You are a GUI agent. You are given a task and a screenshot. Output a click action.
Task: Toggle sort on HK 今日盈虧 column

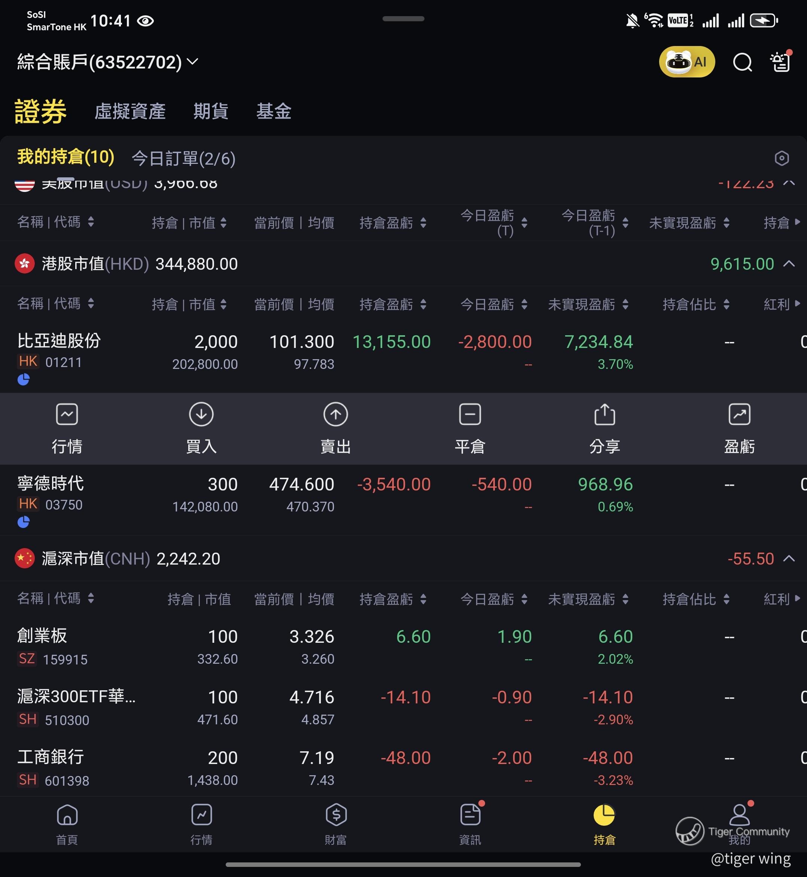pos(493,304)
